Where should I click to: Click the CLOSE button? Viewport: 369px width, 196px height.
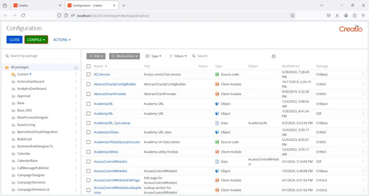pyautogui.click(x=14, y=40)
